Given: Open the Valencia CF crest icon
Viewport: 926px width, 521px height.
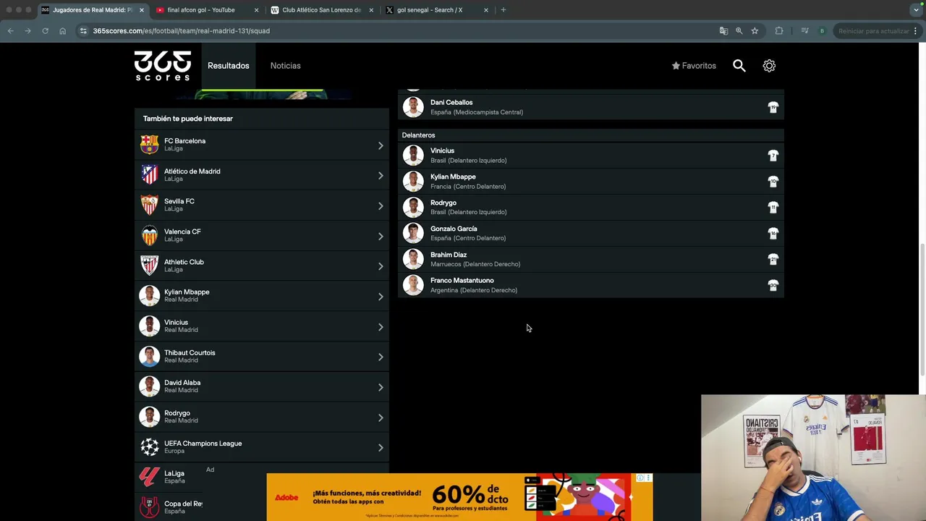Looking at the screenshot, I should click(150, 236).
